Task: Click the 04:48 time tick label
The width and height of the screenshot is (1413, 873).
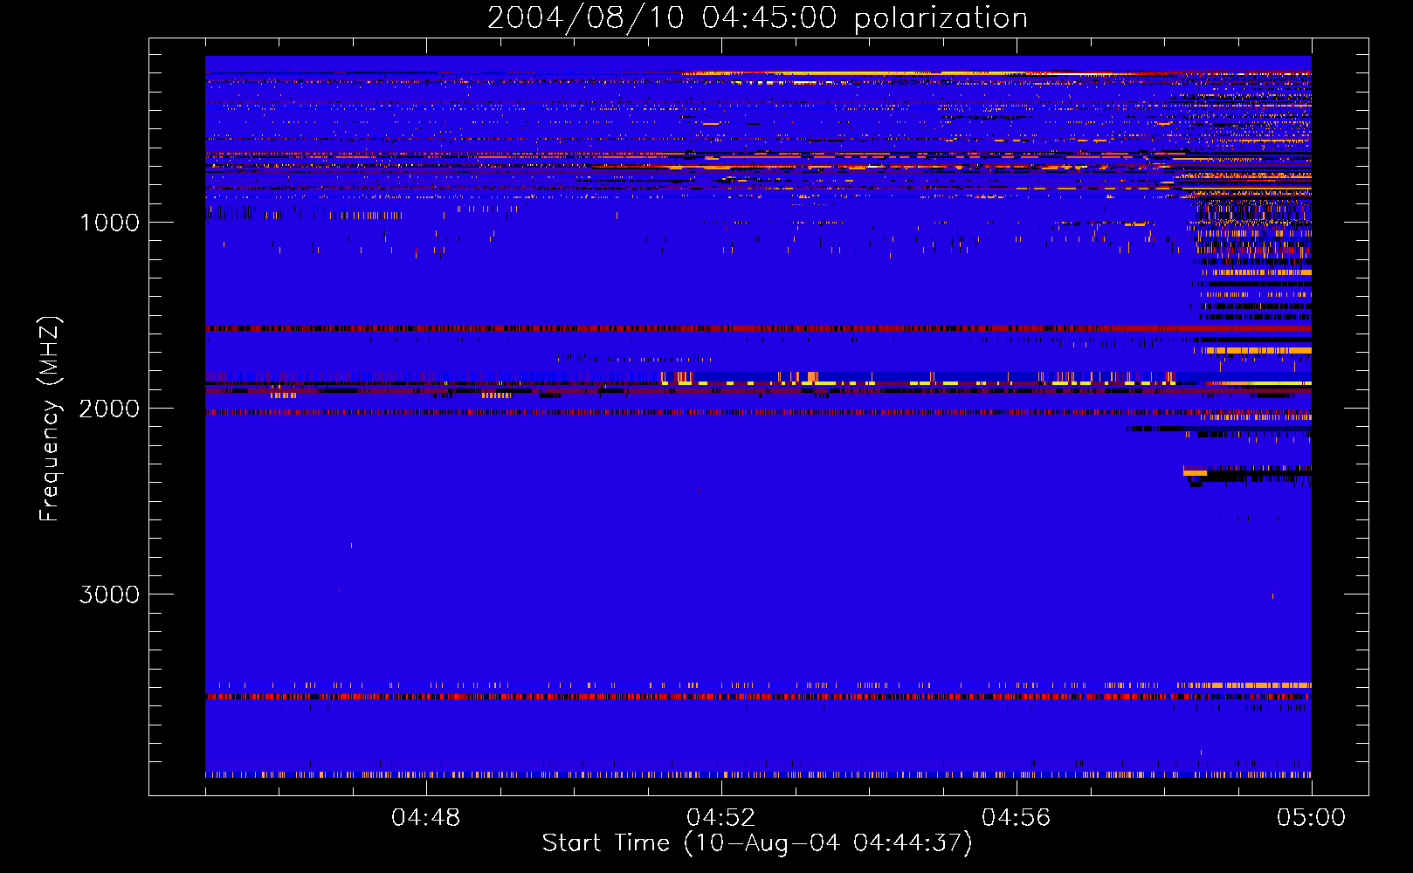Action: click(x=425, y=818)
